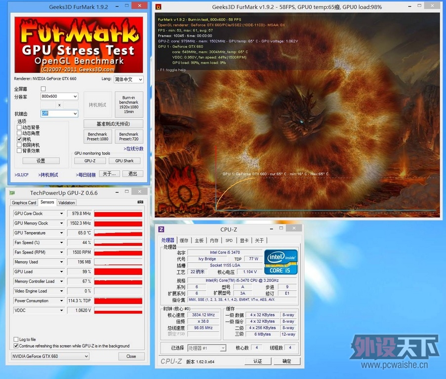Click the GPU Load red graph bar
Screen dimensions: 446x379
point(118,271)
